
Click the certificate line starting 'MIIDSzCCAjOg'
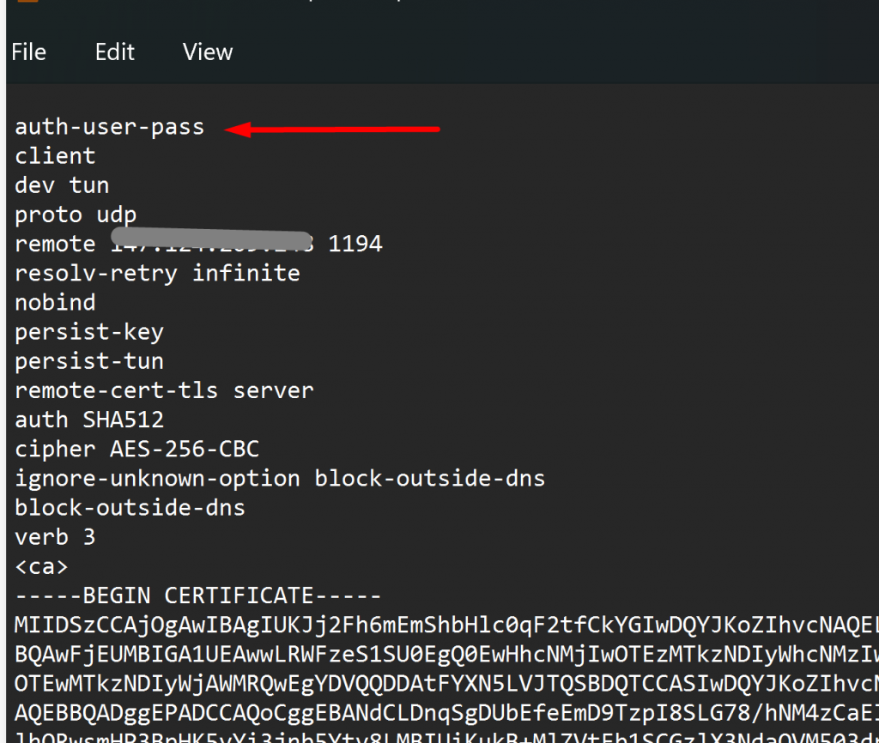[446, 625]
